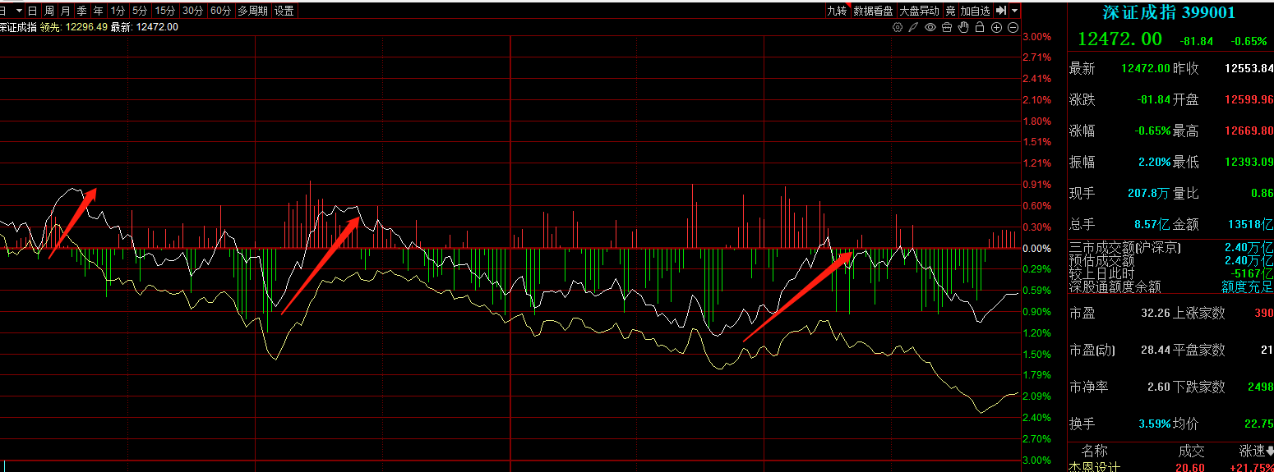Click the large green price 12472.00 in the side panel header

[1119, 39]
